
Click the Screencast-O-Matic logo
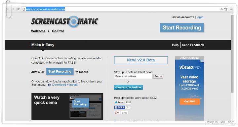pyautogui.click(x=65, y=22)
